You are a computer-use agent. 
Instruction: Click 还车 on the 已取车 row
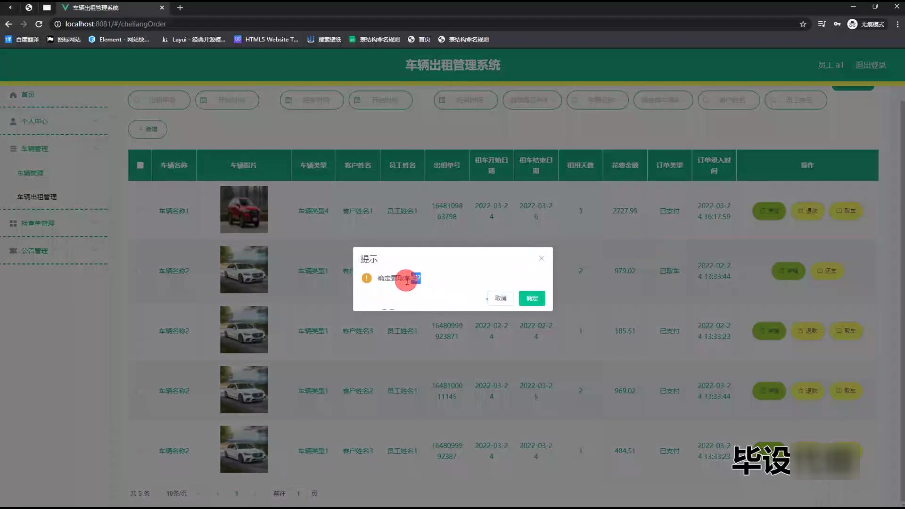[826, 271]
